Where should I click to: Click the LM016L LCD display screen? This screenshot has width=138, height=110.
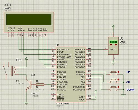29,20
